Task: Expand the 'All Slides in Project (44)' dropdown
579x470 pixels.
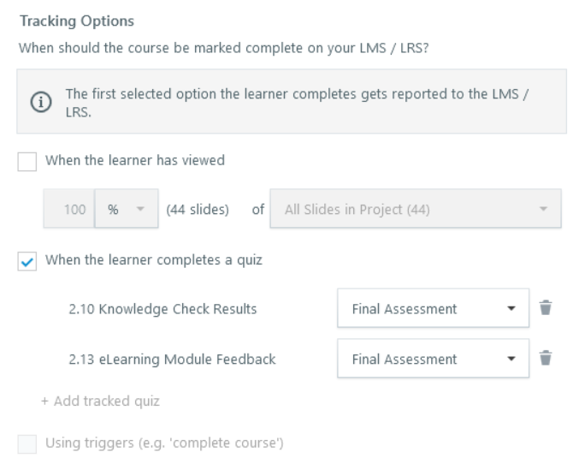Action: coord(416,210)
